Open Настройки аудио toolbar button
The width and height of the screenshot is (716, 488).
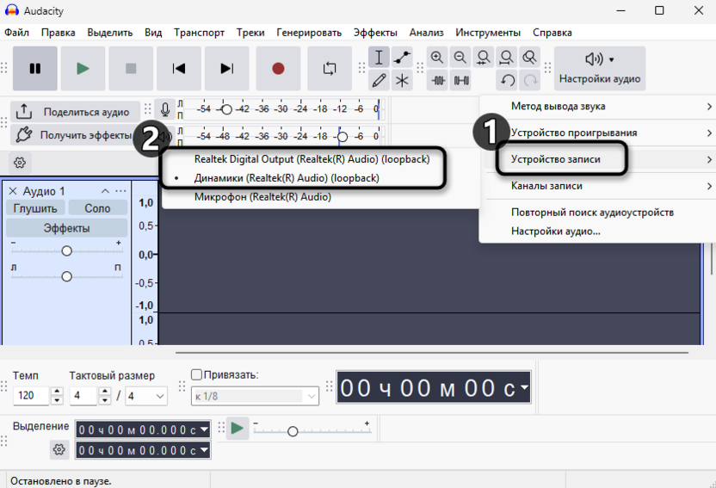[600, 69]
